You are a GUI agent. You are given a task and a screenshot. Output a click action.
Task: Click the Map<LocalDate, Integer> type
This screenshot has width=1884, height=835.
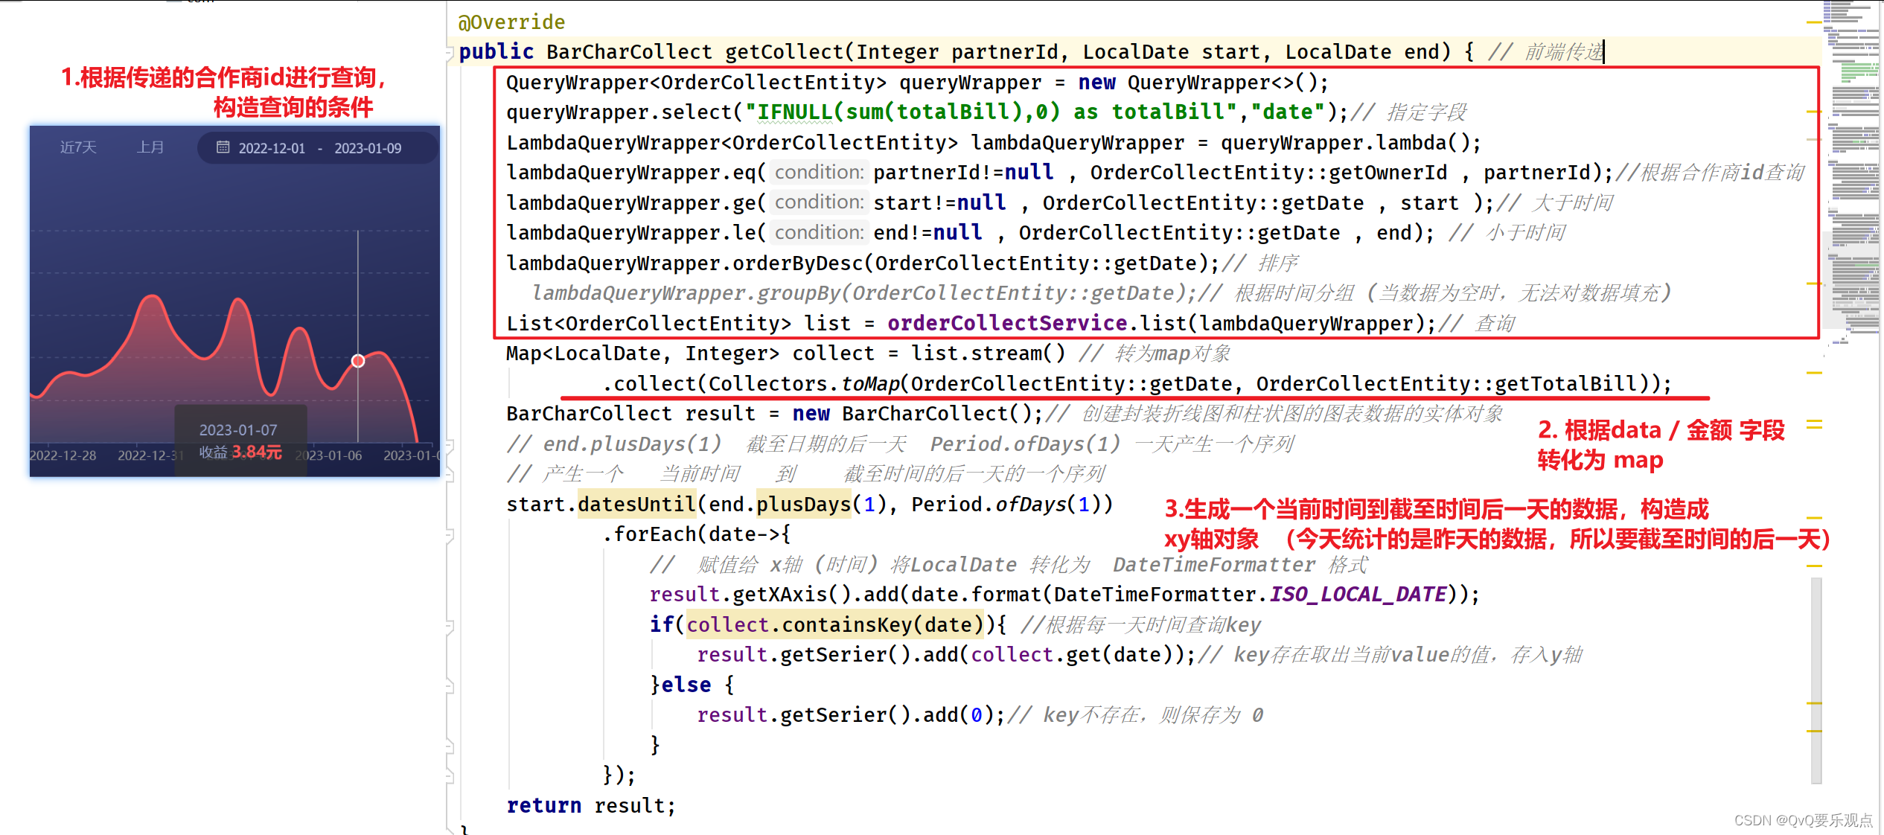[642, 353]
